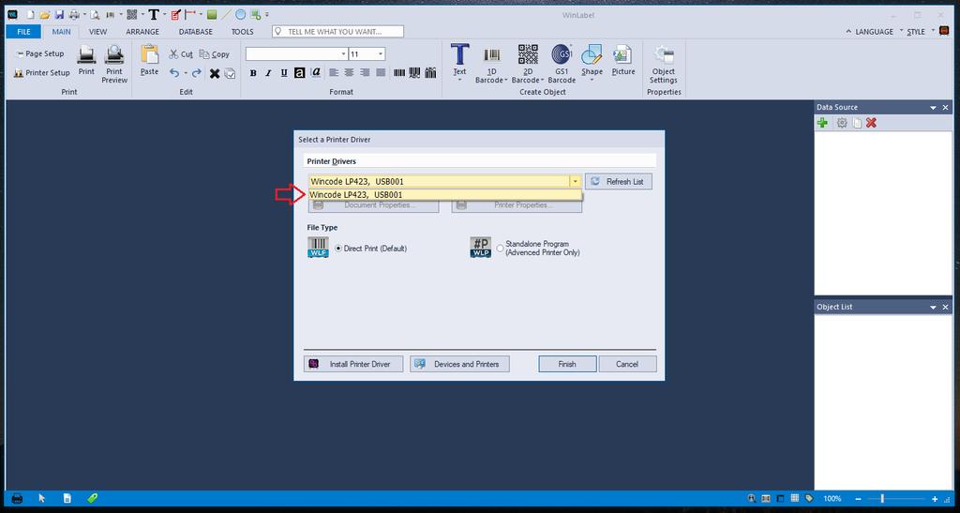Click the gear icon in Data Source panel
The height and width of the screenshot is (513, 960).
[x=842, y=123]
